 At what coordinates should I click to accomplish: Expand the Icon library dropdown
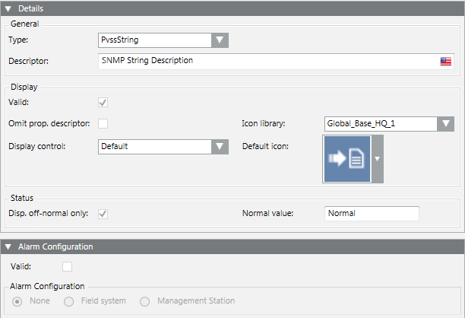[446, 123]
